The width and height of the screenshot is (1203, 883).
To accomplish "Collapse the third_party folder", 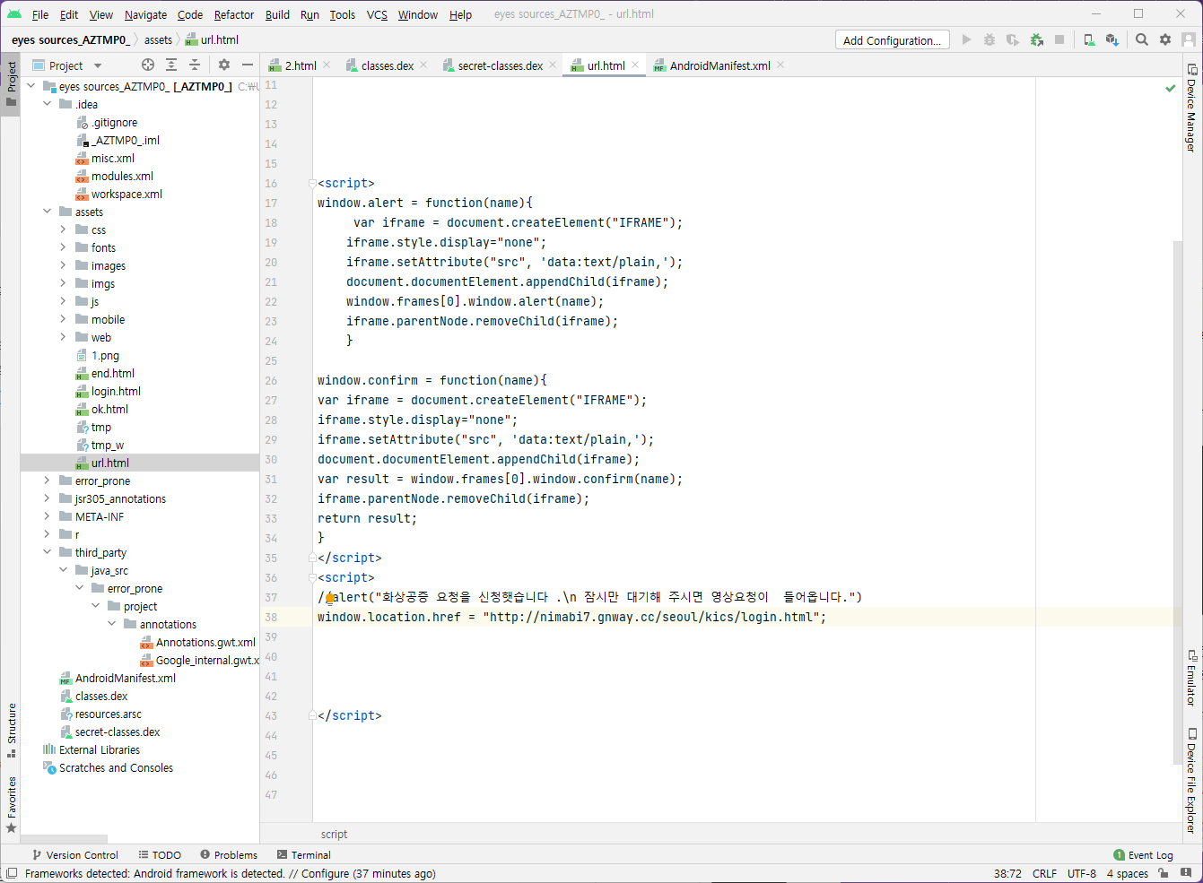I will (47, 552).
